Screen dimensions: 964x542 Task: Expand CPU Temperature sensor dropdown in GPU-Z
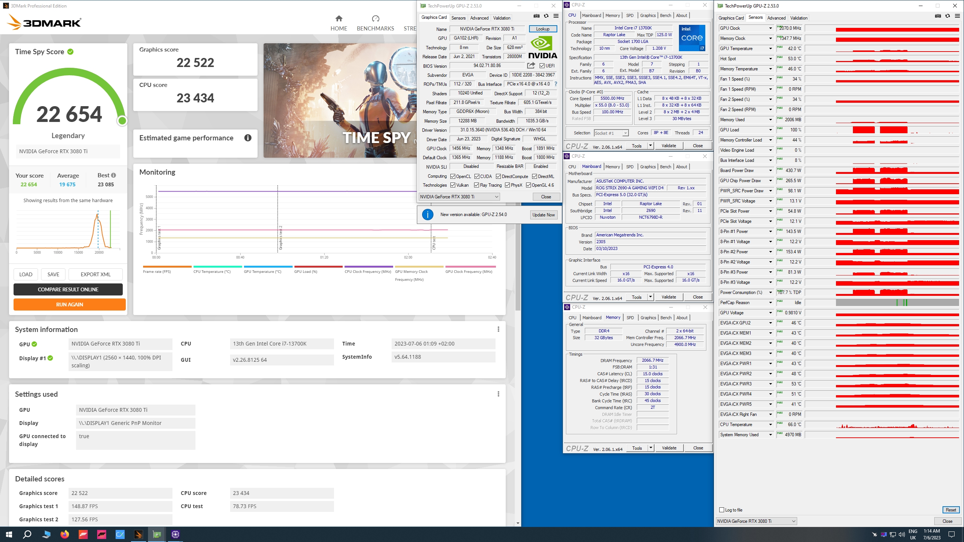coord(770,425)
